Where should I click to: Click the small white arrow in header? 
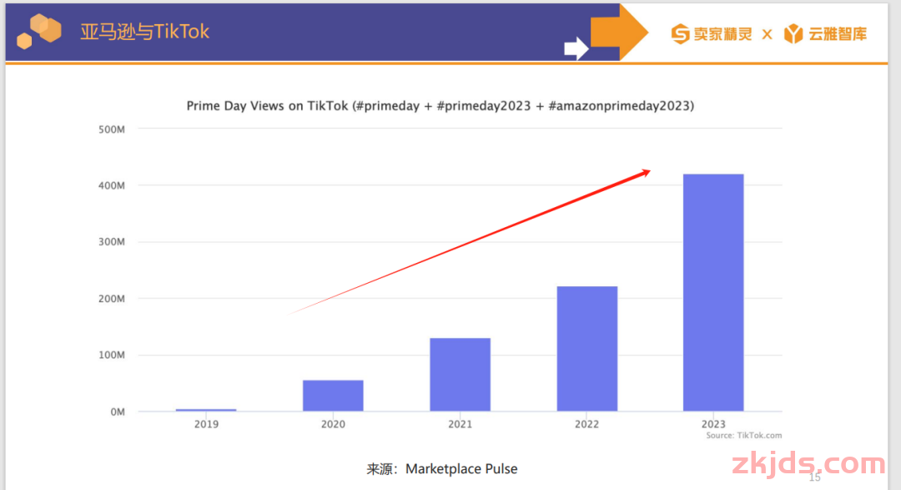(576, 48)
